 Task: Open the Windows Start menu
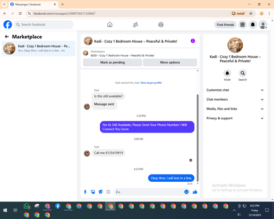(x=5, y=210)
